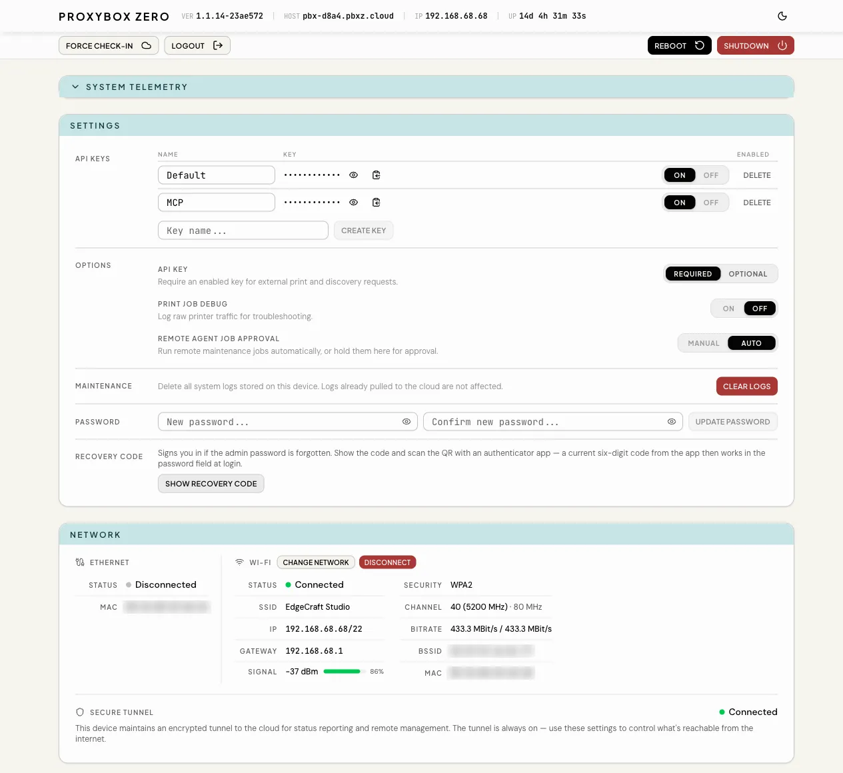This screenshot has height=773, width=843.
Task: Click the host name pbx-d8a4.pbxz.cloud
Action: pyautogui.click(x=348, y=16)
